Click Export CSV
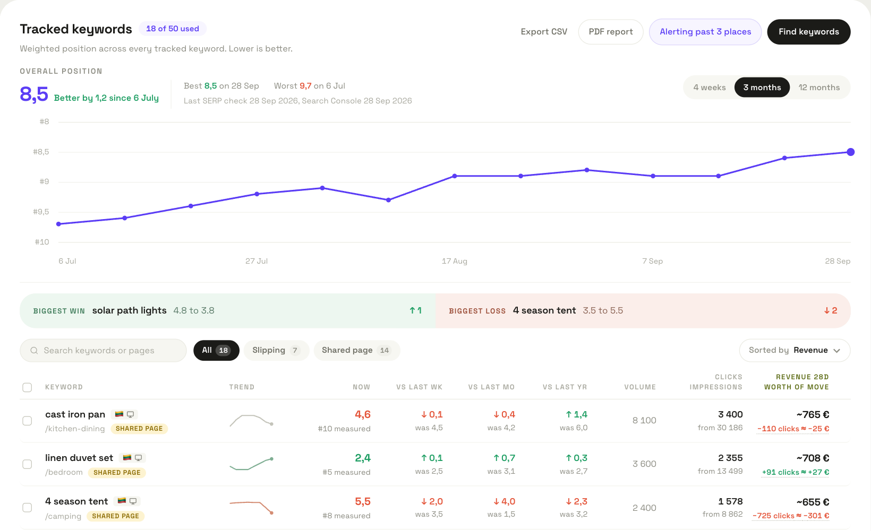The width and height of the screenshot is (871, 531). 544,32
